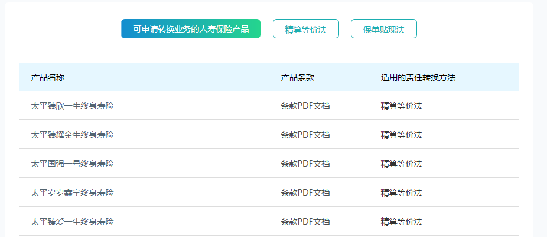This screenshot has width=547, height=237.
Task: Click 精算等价法 in the 太平臻耀金生终身寿险 row
Action: (x=401, y=135)
